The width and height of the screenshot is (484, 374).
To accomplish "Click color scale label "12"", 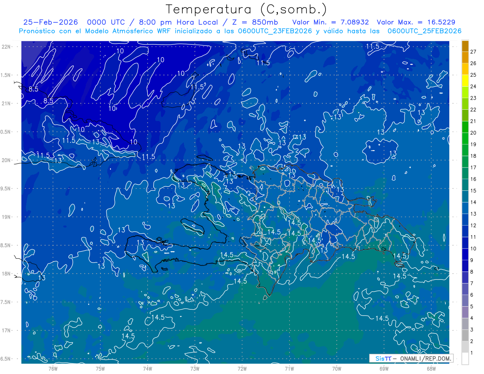I will [x=473, y=226].
